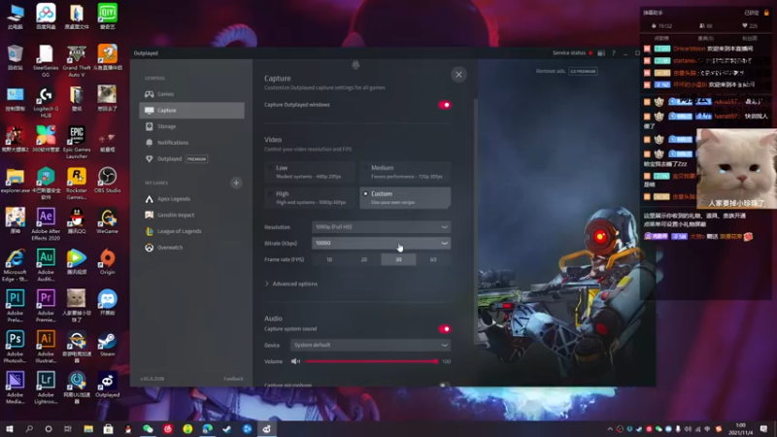
Task: Open taskbar search magnifier
Action: pos(29,429)
